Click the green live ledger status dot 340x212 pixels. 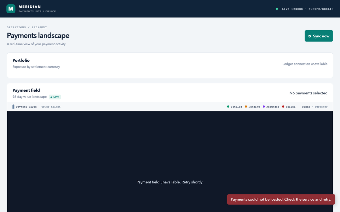click(x=277, y=9)
